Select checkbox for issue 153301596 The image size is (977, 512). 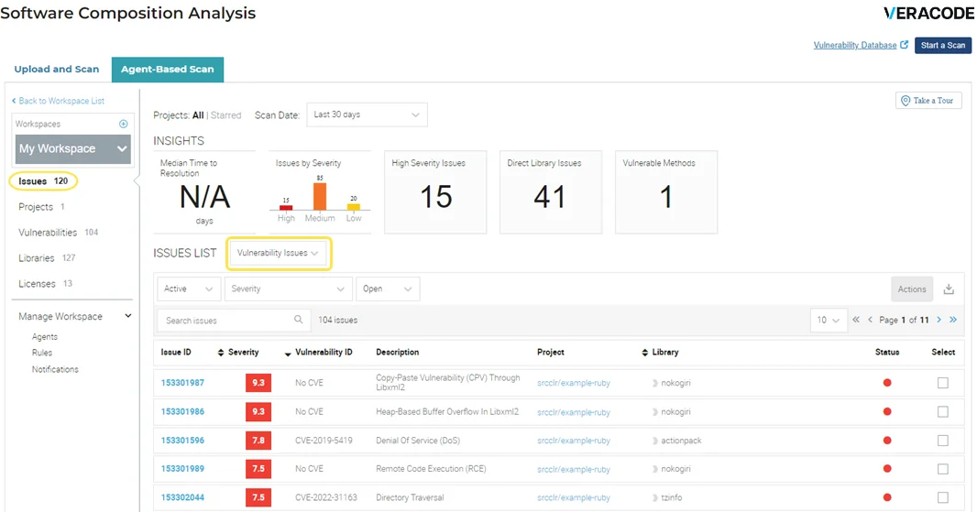[x=943, y=441]
